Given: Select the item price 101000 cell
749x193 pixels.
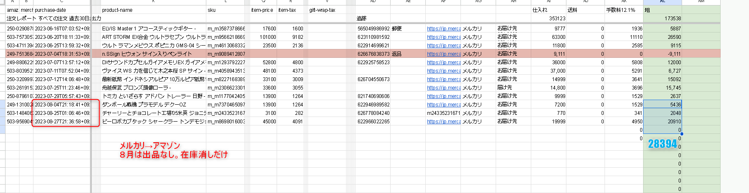Looking at the screenshot, I should pyautogui.click(x=263, y=37).
